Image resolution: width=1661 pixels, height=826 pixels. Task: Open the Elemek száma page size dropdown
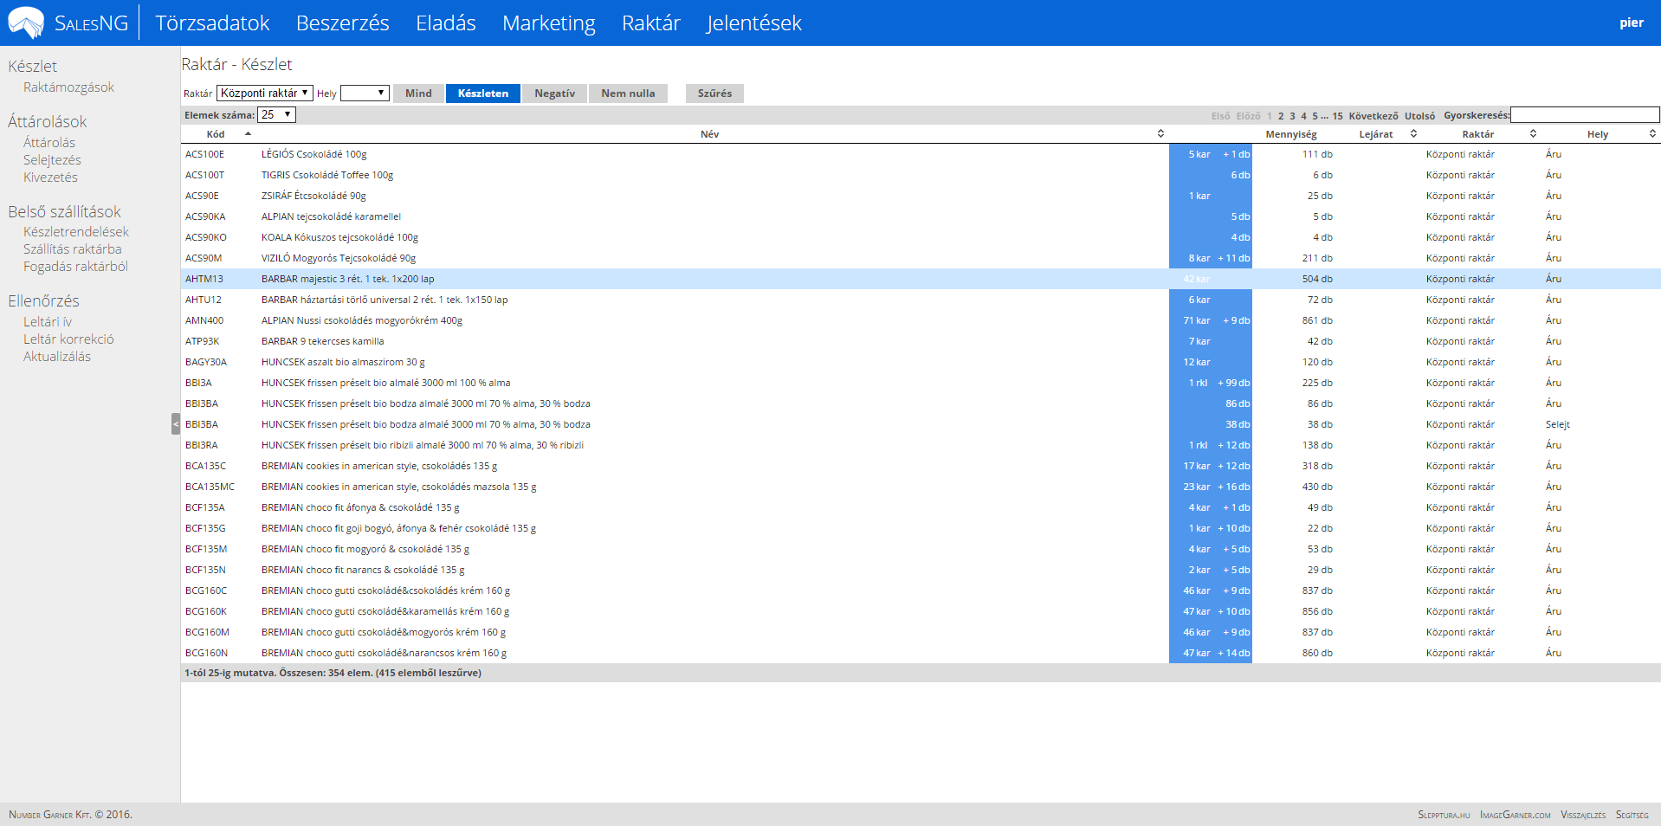pos(276,114)
